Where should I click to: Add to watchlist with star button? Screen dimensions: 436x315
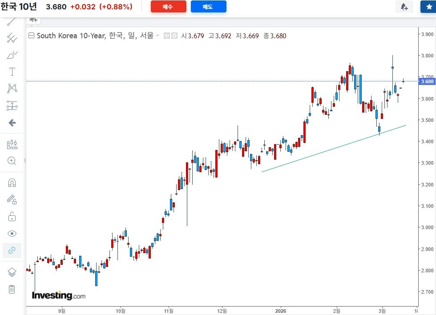pyautogui.click(x=428, y=7)
